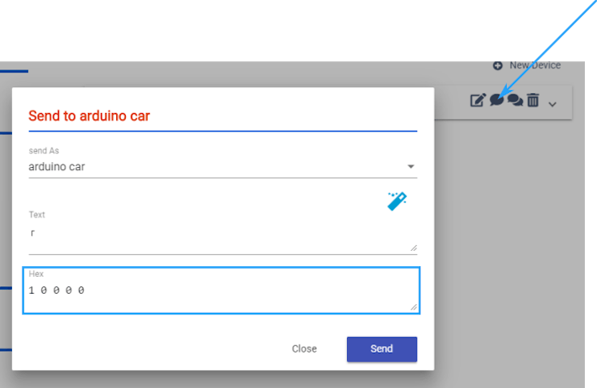Click the Text field resize handle
This screenshot has height=388, width=597.
click(414, 248)
